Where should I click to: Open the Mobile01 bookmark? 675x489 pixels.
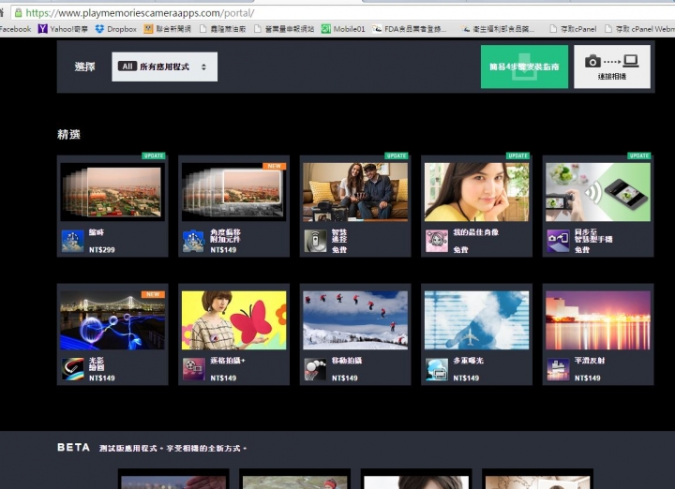click(x=343, y=29)
